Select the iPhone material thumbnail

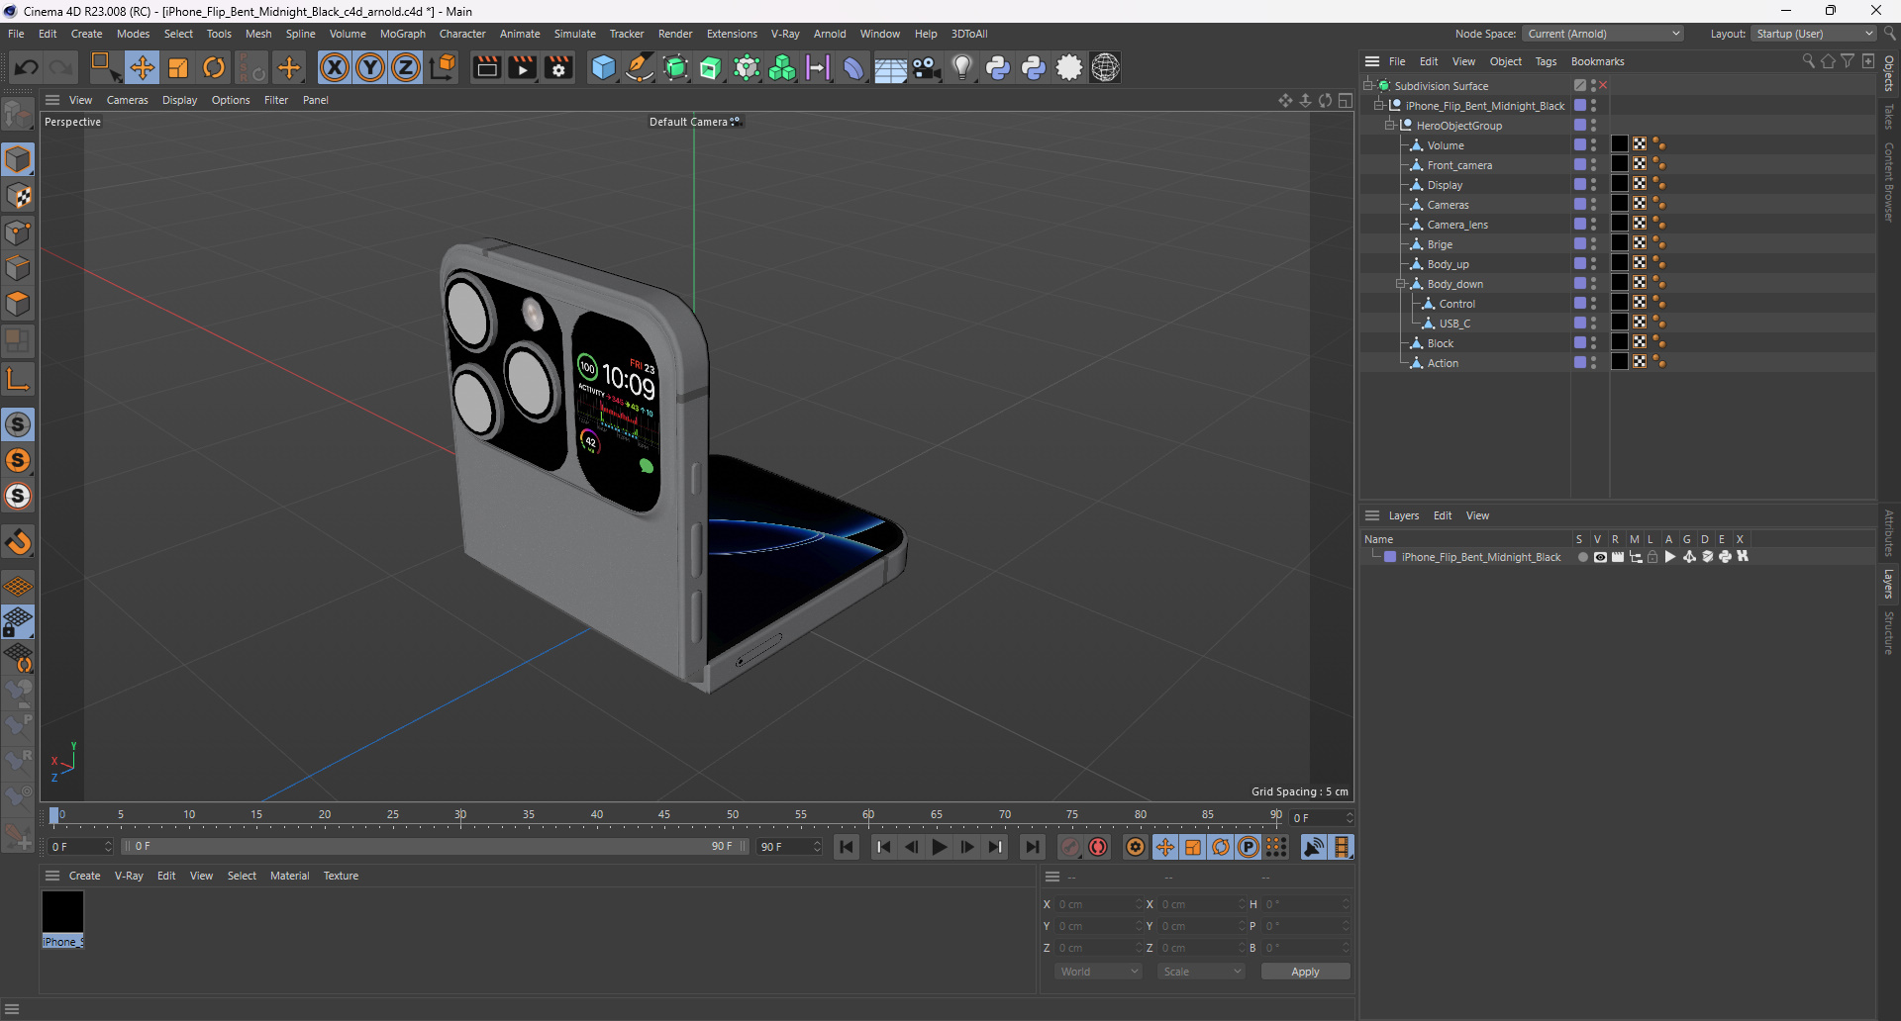[x=62, y=911]
